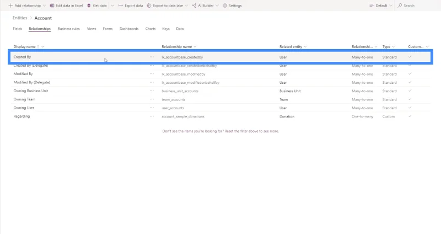Click Donation related entity cell

click(x=287, y=116)
